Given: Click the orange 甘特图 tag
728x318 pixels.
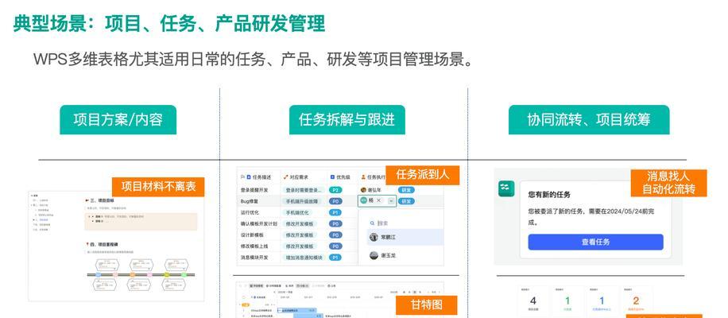Looking at the screenshot, I should 426,305.
